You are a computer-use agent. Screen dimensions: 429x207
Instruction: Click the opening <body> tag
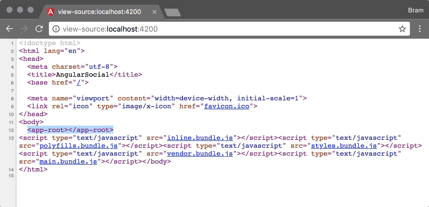31,122
